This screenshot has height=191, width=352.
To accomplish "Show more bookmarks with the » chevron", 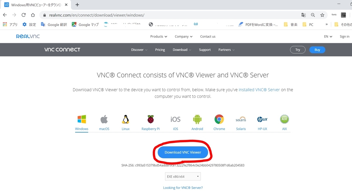I will pyautogui.click(x=326, y=25).
